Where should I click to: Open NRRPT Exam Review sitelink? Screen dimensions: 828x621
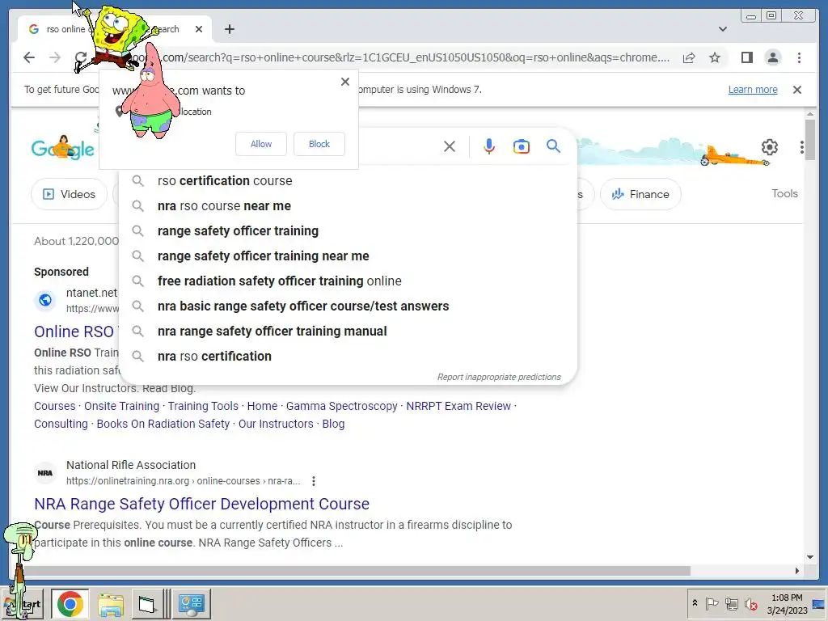(x=458, y=406)
